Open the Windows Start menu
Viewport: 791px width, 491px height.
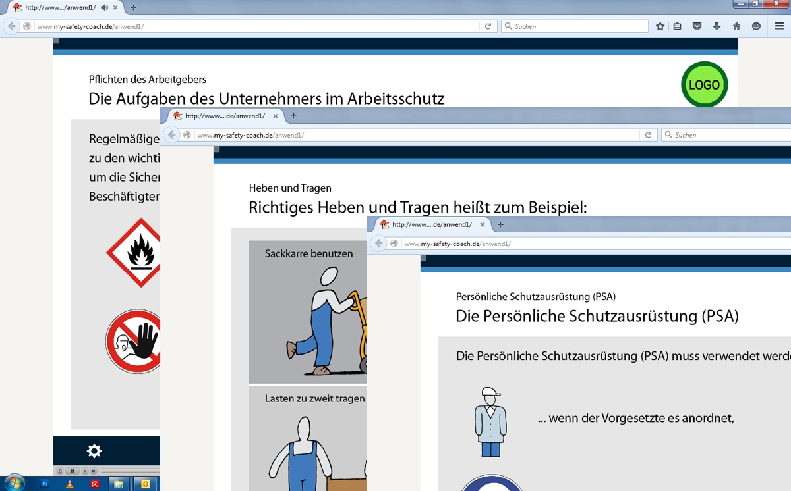click(x=13, y=482)
